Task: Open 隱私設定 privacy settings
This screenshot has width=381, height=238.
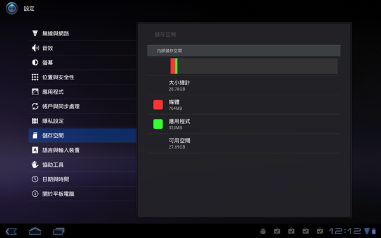Action: pos(83,121)
